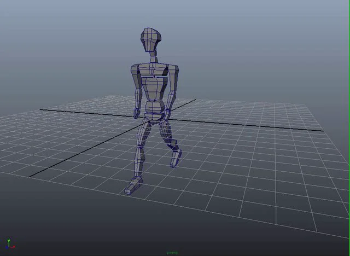Select the character's forward foot on the grid

tap(133, 185)
